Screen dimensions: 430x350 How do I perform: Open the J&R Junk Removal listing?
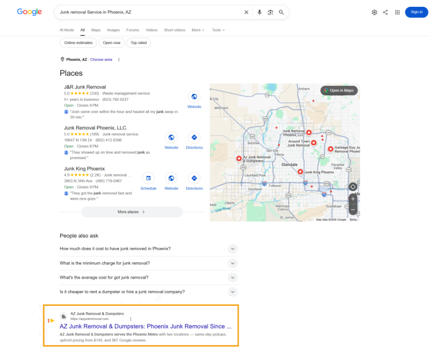85,87
